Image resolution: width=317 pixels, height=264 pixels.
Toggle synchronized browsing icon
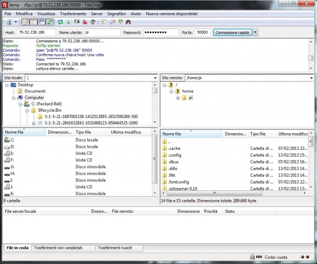(x=120, y=22)
